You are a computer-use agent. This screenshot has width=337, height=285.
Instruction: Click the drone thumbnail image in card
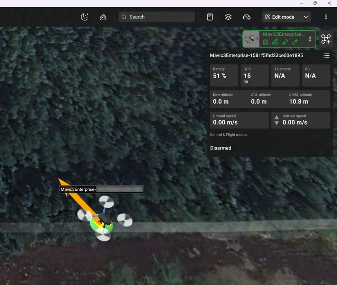tap(251, 39)
